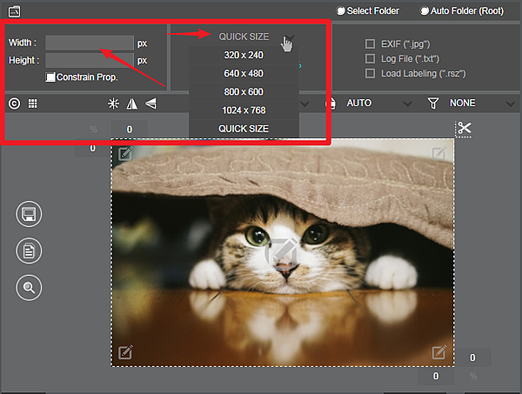Toggle the Constrain Prop. checkbox
The image size is (522, 394).
pyautogui.click(x=50, y=77)
